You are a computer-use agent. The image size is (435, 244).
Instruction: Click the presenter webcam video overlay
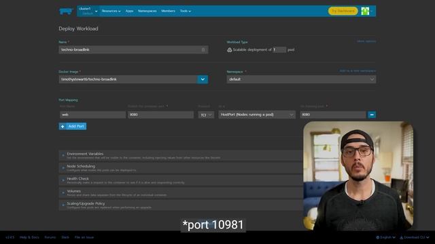[x=358, y=176]
